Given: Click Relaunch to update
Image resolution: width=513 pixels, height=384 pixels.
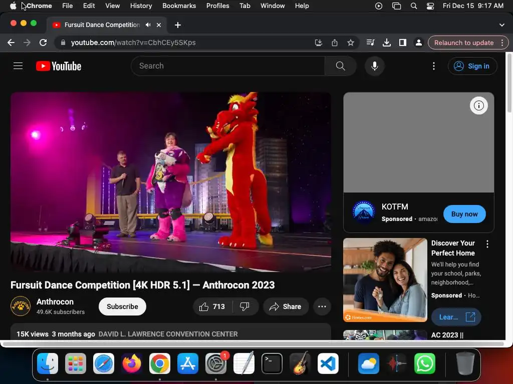Looking at the screenshot, I should click(x=463, y=43).
